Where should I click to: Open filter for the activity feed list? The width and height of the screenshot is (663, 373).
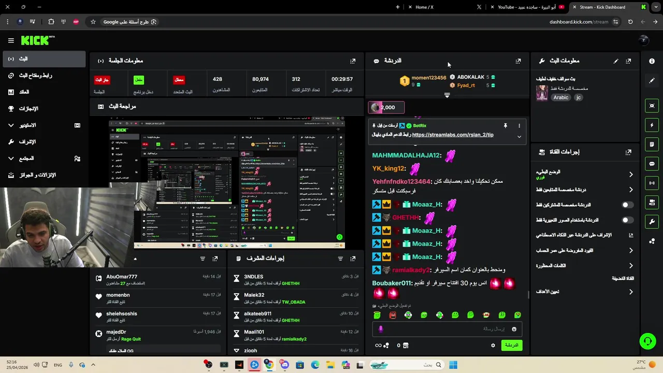click(x=203, y=259)
